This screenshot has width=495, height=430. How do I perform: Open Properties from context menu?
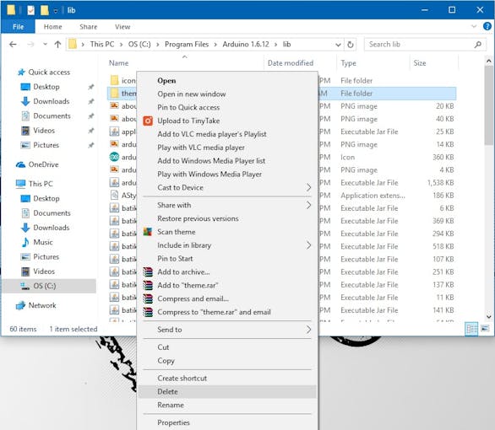(227, 422)
